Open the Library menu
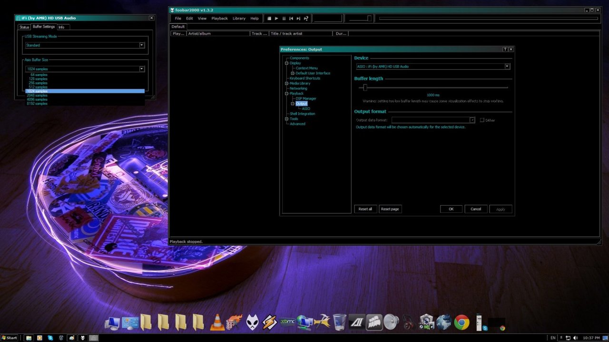Viewport: 609px width, 342px height. [239, 19]
